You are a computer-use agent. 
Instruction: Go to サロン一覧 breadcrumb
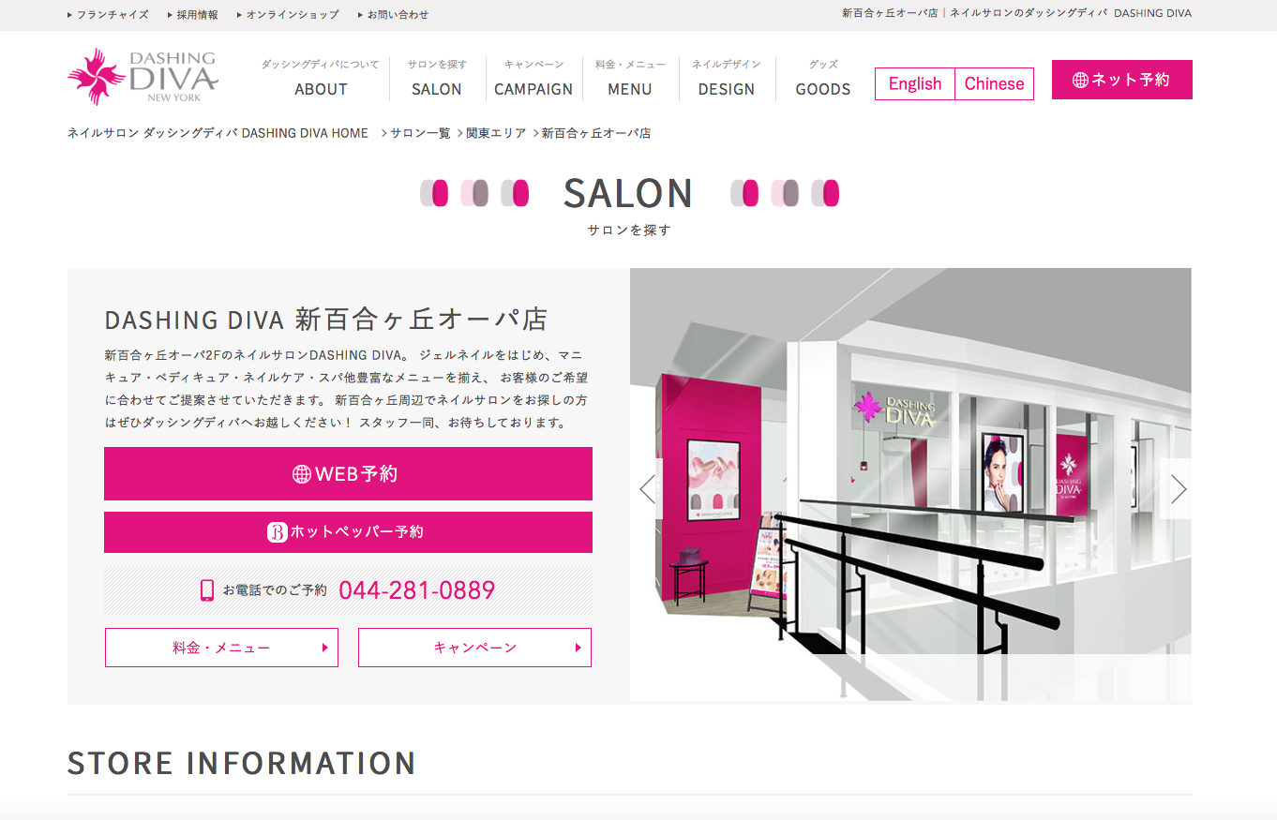click(x=420, y=133)
